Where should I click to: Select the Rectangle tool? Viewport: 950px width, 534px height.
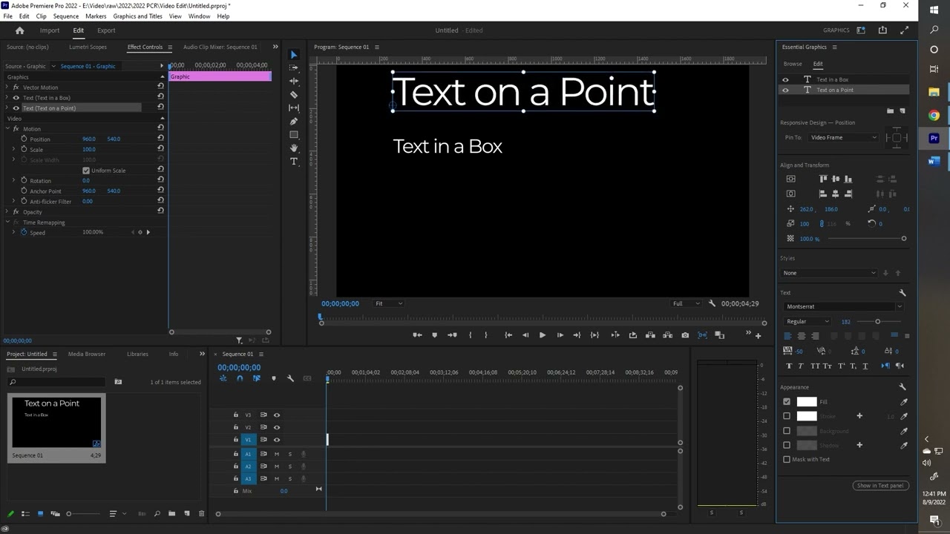coord(294,135)
